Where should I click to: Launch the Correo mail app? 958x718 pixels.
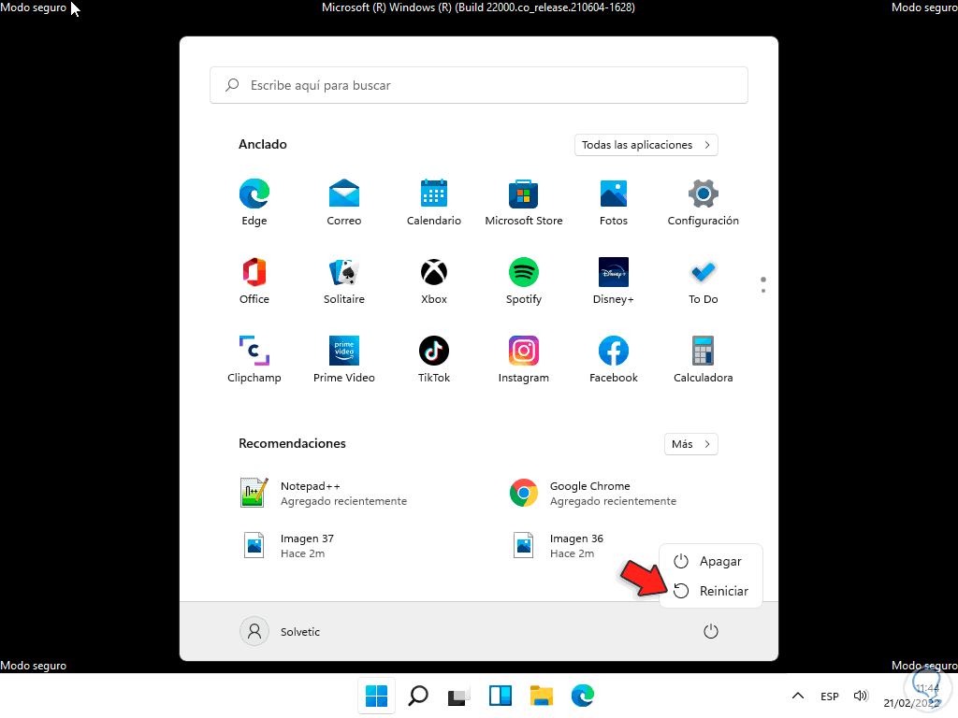344,202
